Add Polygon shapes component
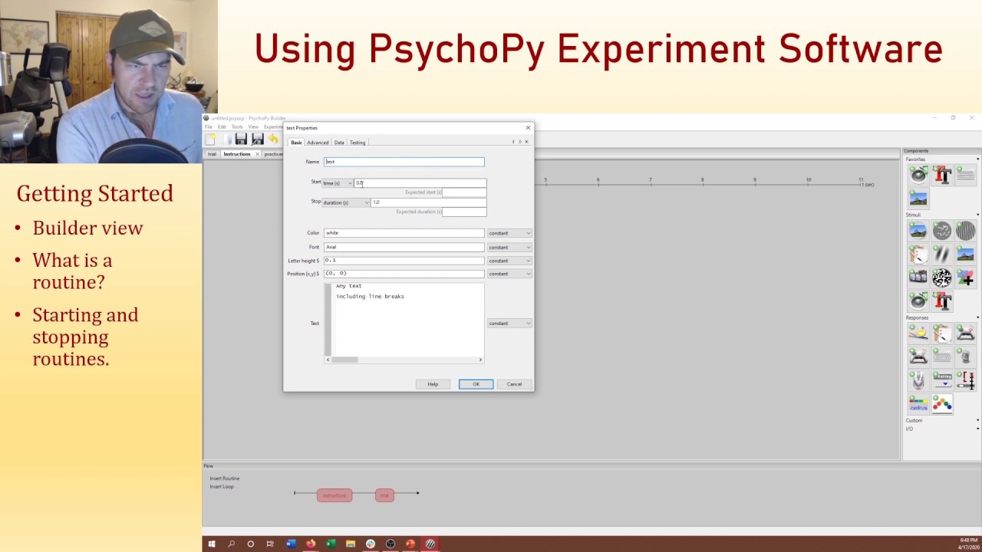Image resolution: width=982 pixels, height=552 pixels. [x=966, y=278]
